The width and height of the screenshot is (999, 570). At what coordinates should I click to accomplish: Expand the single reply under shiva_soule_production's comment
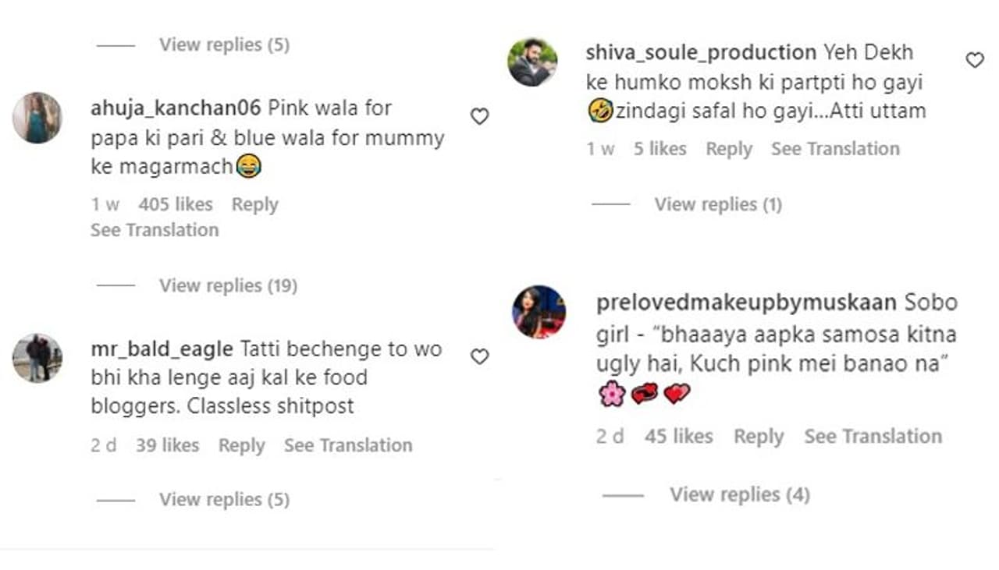click(x=717, y=204)
